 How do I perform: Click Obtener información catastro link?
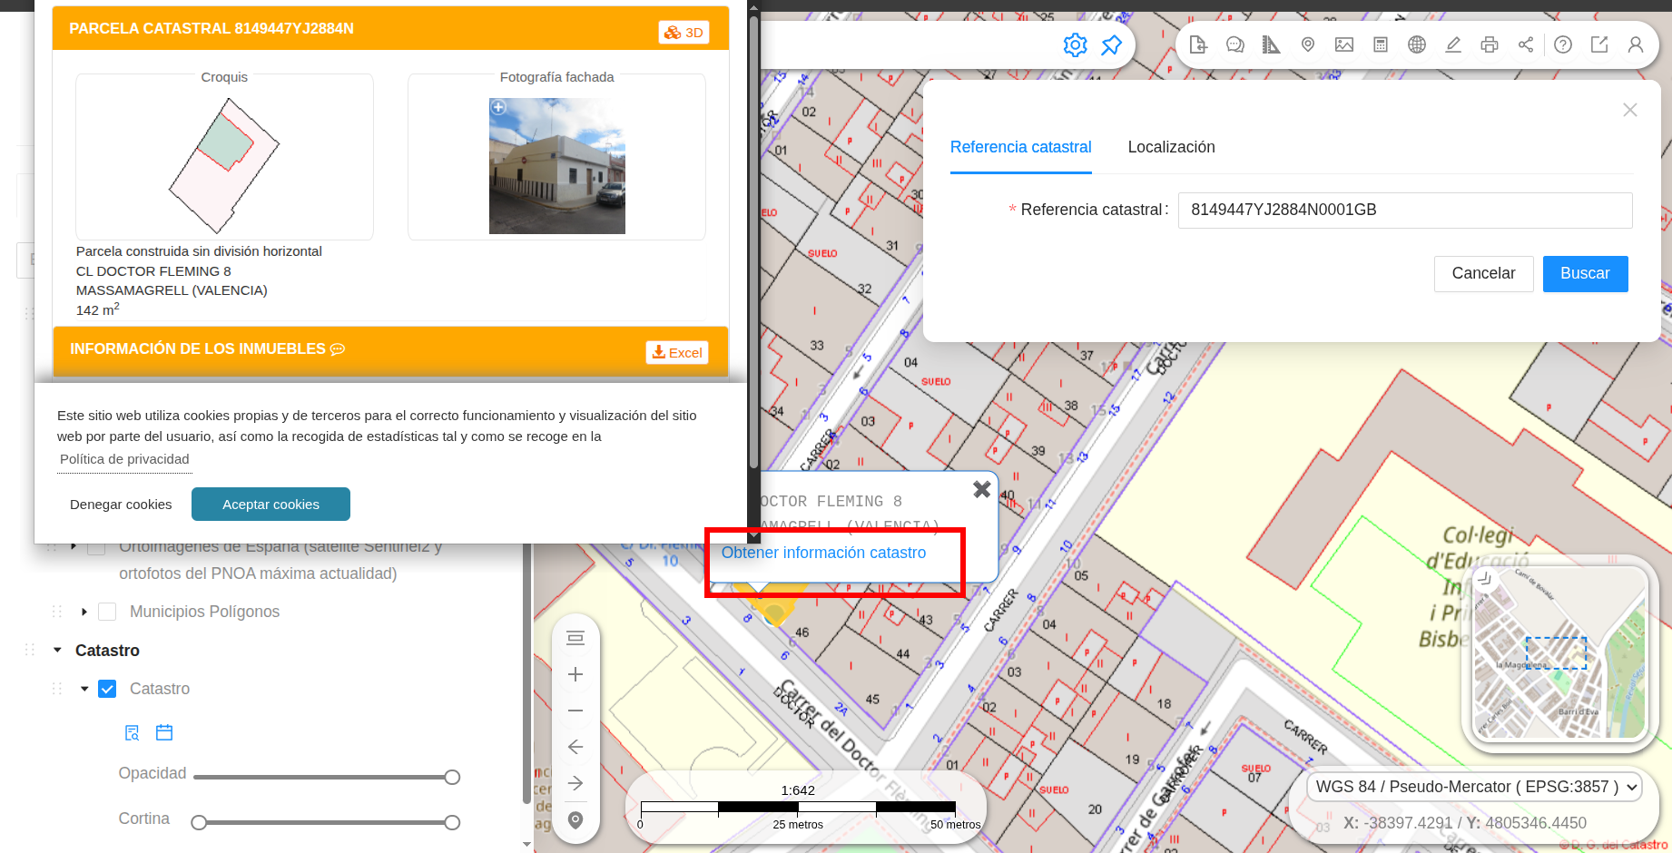click(x=823, y=553)
